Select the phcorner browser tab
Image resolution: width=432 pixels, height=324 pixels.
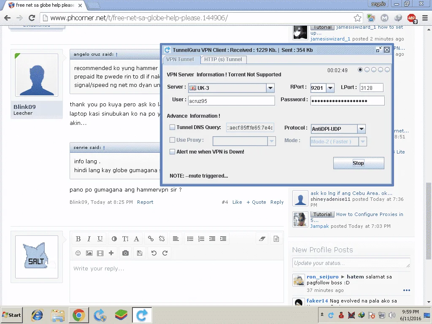coord(46,5)
